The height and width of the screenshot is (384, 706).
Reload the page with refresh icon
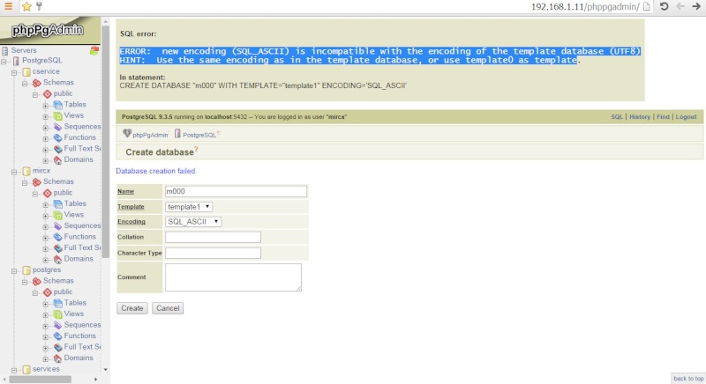[x=664, y=6]
